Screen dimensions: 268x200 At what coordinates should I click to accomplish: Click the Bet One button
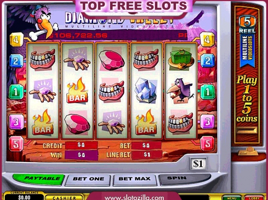[x=88, y=180]
